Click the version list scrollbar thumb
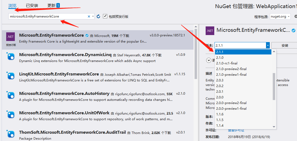 point(274,87)
